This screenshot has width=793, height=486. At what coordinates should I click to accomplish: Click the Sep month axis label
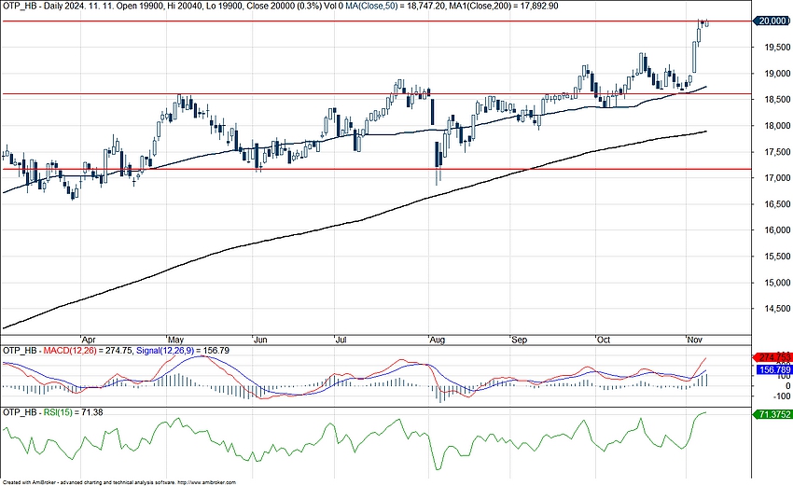point(520,340)
